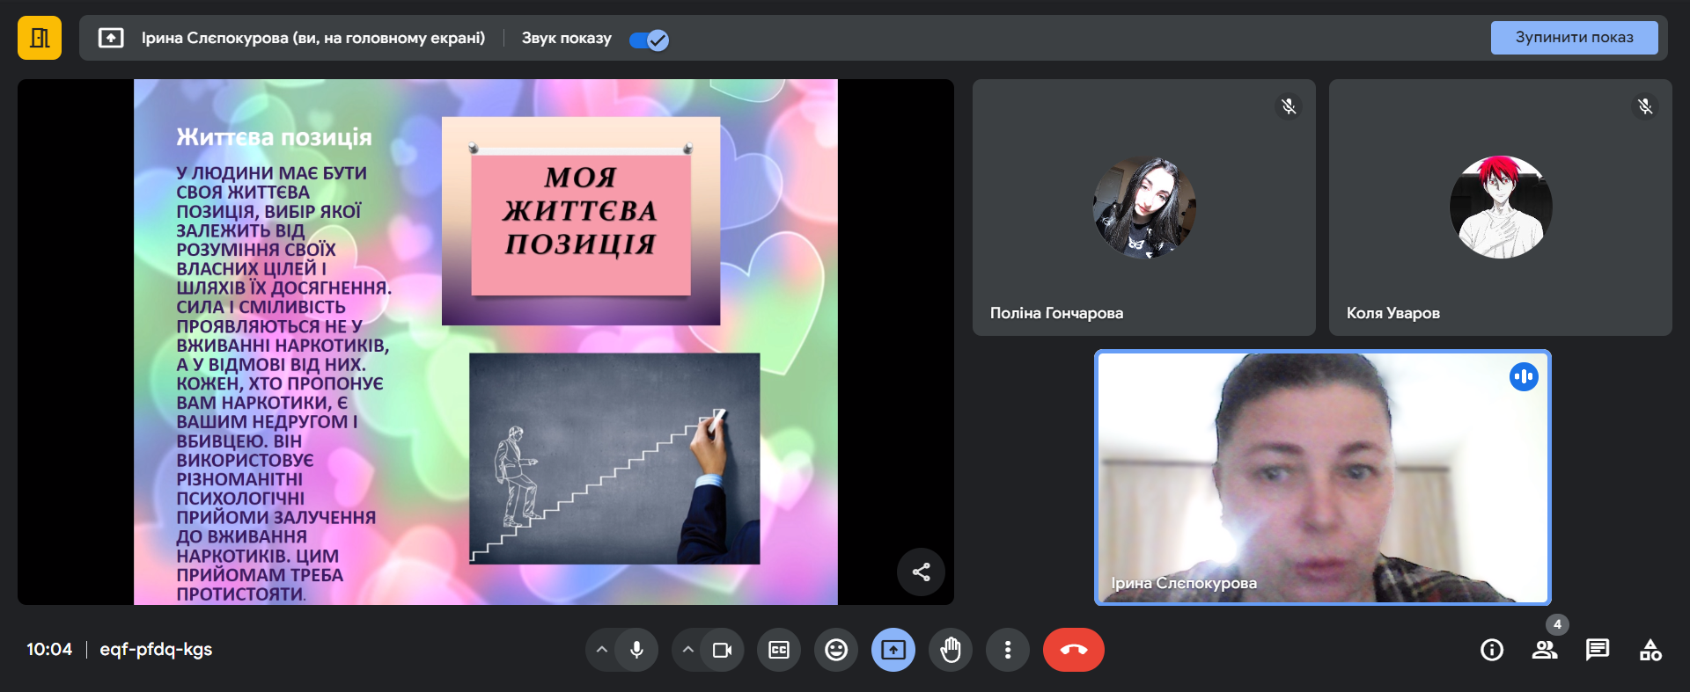Image resolution: width=1690 pixels, height=692 pixels.
Task: Click the Зупинити показ button
Action: [1574, 38]
